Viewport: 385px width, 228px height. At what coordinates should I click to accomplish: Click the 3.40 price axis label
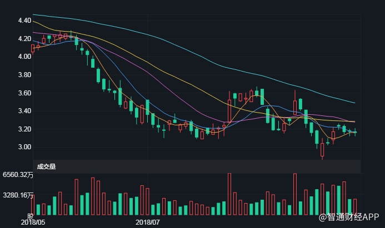pos(24,111)
